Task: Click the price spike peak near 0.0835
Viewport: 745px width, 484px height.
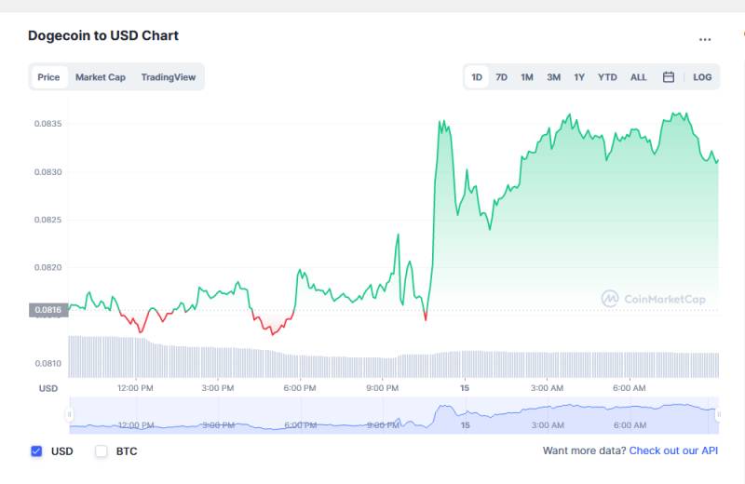Action: [443, 123]
